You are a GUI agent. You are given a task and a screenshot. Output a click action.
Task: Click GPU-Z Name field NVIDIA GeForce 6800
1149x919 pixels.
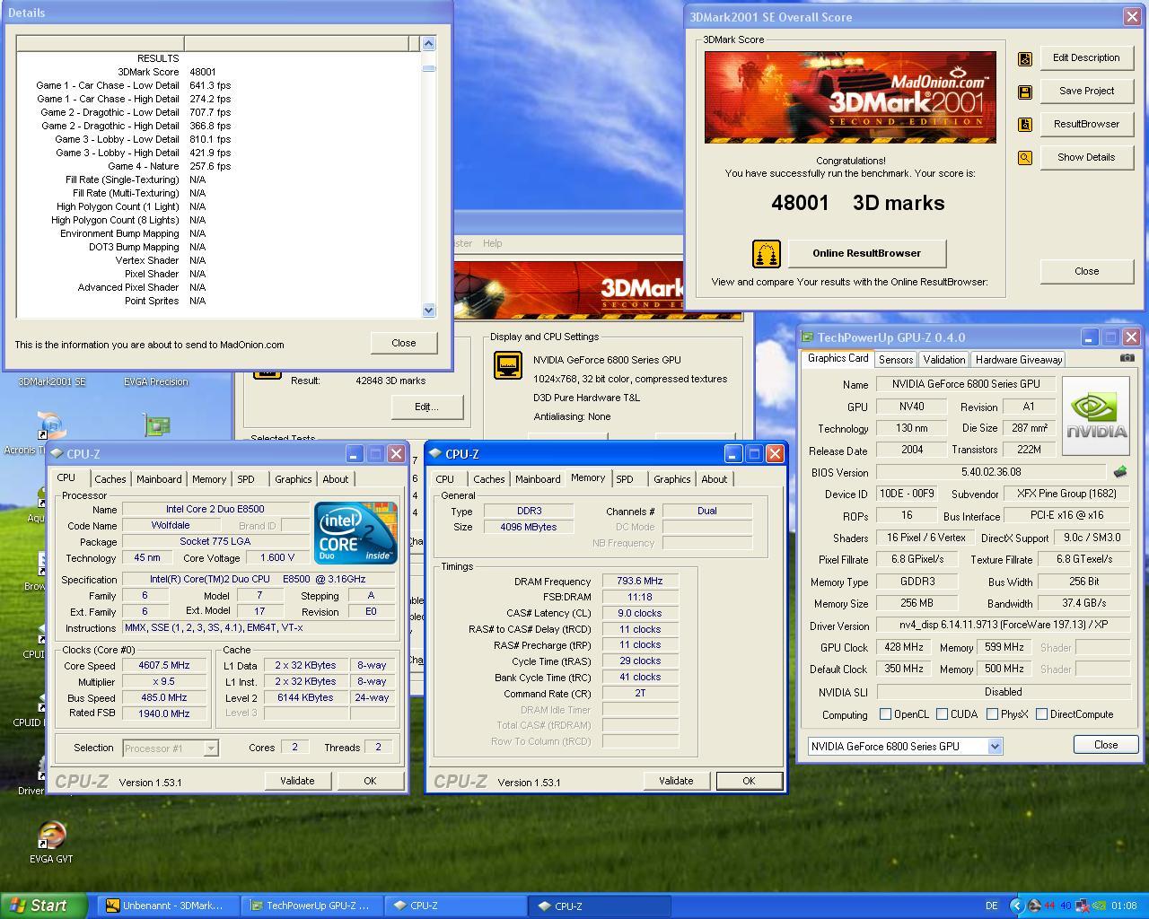965,384
